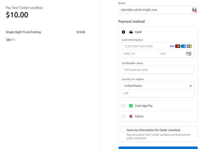Click the password manager icon in Email field
The image size is (199, 149).
(x=194, y=10)
